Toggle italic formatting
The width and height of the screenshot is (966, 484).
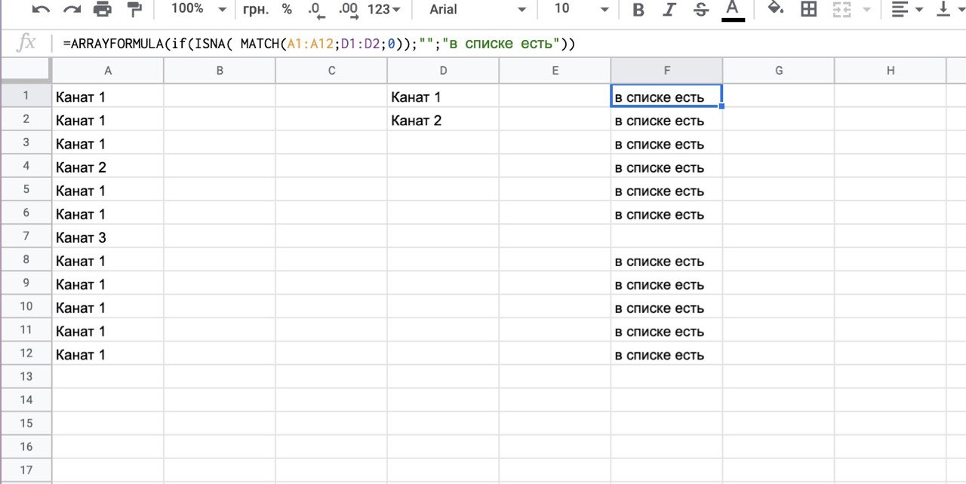click(669, 10)
